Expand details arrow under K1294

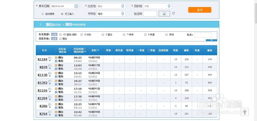pyautogui.click(x=50, y=99)
